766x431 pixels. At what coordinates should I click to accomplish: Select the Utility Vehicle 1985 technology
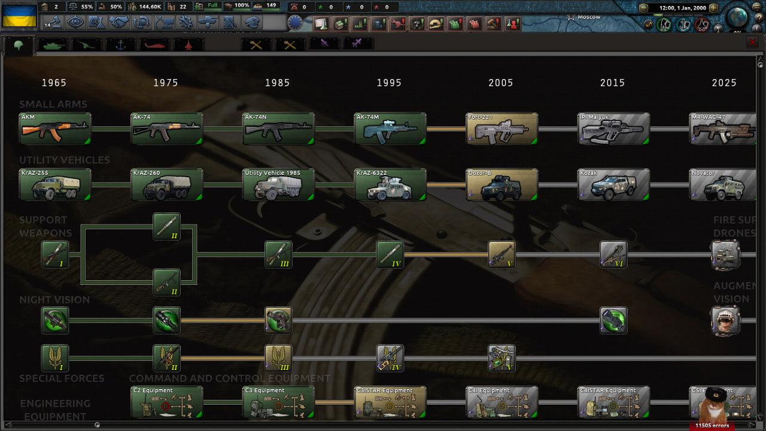278,184
